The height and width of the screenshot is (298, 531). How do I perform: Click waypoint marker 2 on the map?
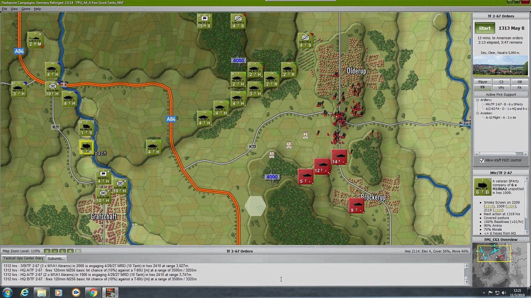click(x=305, y=135)
